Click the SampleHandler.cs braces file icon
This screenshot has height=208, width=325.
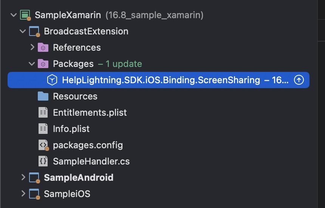(43, 161)
